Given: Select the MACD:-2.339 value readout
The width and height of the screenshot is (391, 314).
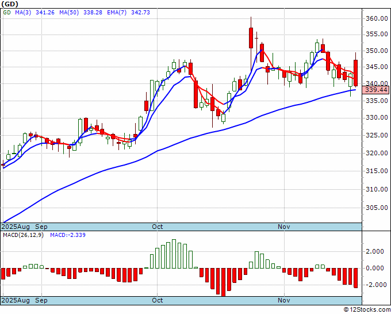Looking at the screenshot, I should (68, 235).
